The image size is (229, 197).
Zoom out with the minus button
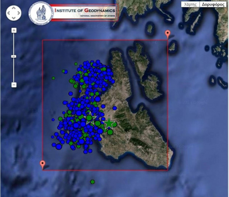pos(14,85)
